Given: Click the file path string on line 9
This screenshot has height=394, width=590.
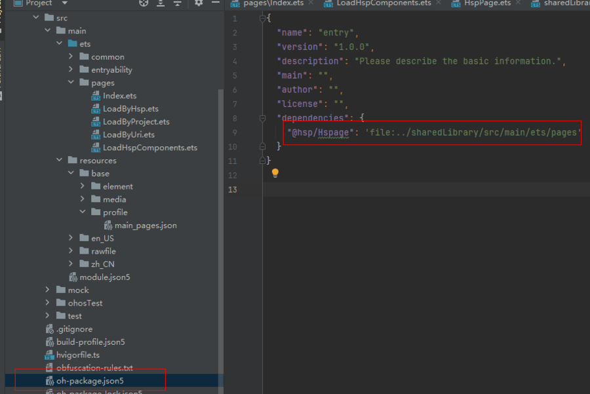Looking at the screenshot, I should click(x=473, y=132).
